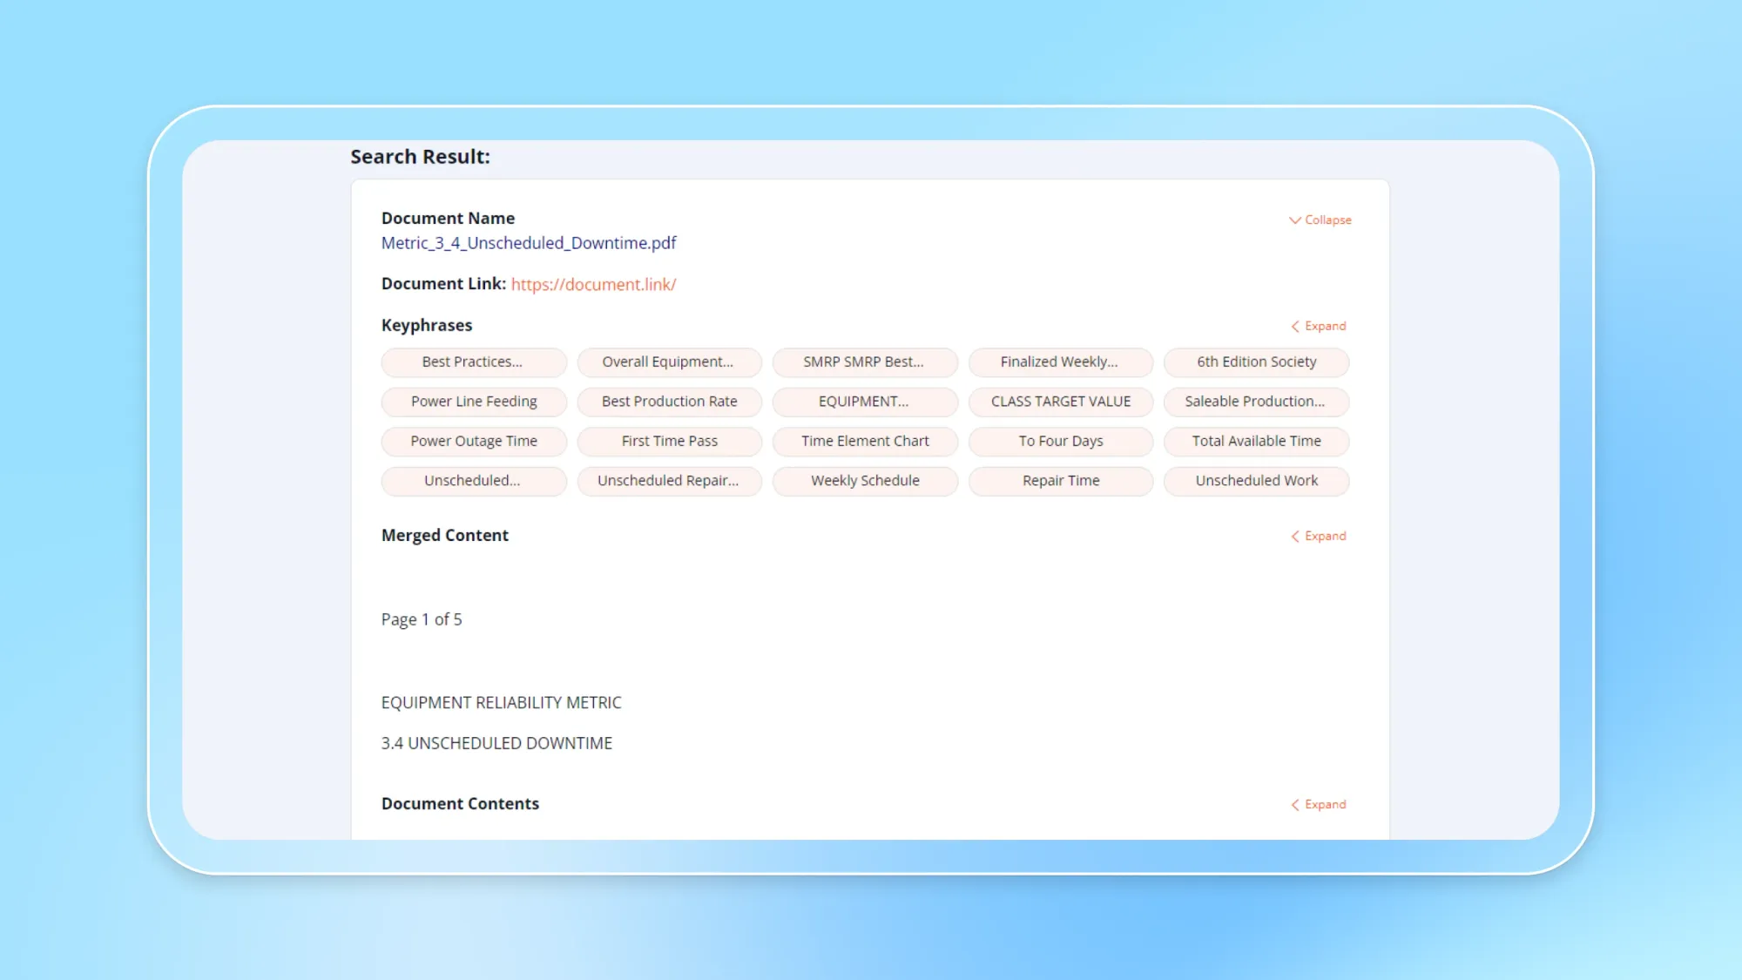1742x980 pixels.
Task: Collapse the Document Name section
Action: click(x=1319, y=220)
